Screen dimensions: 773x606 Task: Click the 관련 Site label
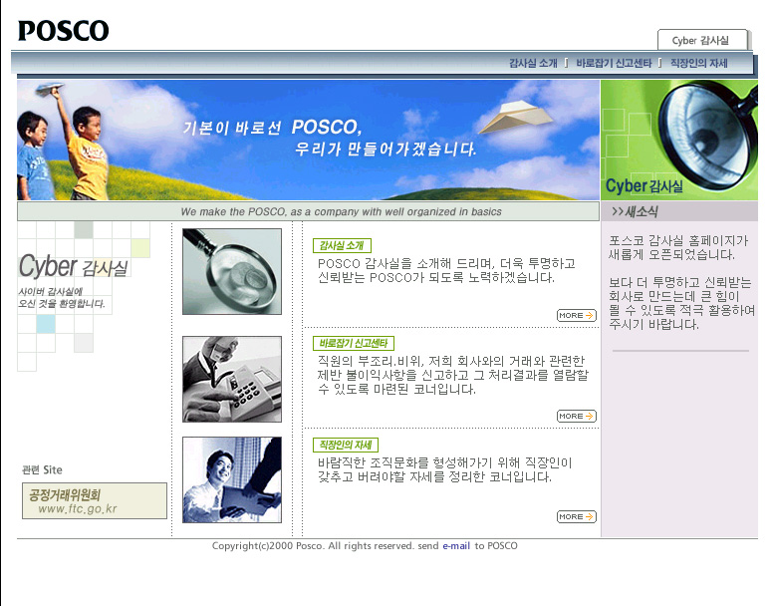[43, 469]
